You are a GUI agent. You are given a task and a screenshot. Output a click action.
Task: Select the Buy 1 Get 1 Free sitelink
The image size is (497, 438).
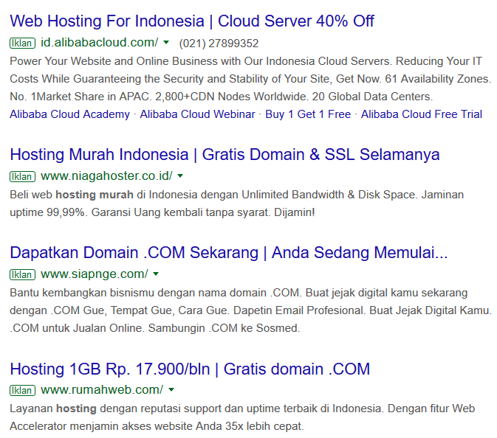pyautogui.click(x=308, y=114)
